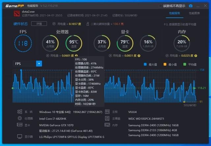This screenshot has width=211, height=146.
Task: Click the hard disk icon beside WDC drive
Action: [x=107, y=118]
